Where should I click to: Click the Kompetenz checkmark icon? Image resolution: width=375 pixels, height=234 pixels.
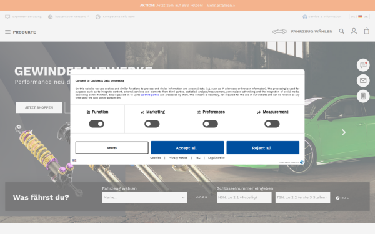point(98,17)
